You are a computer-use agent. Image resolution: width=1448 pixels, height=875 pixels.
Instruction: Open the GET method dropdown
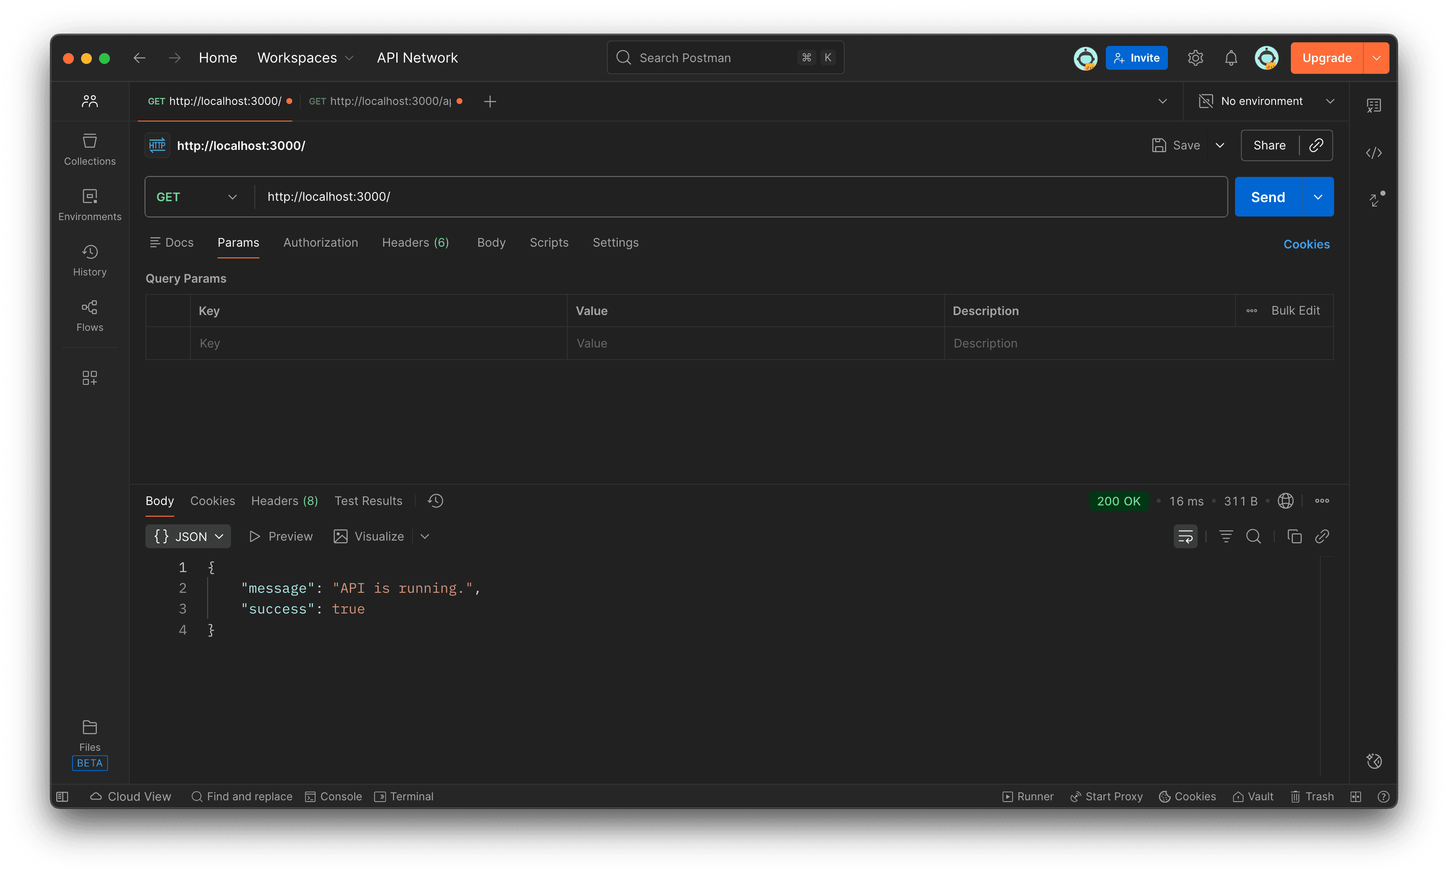(199, 196)
